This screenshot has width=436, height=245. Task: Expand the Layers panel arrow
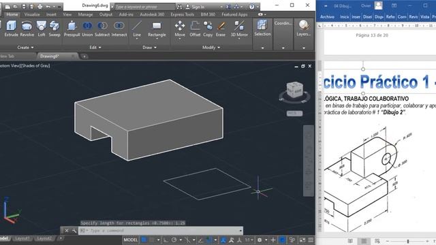304,48
